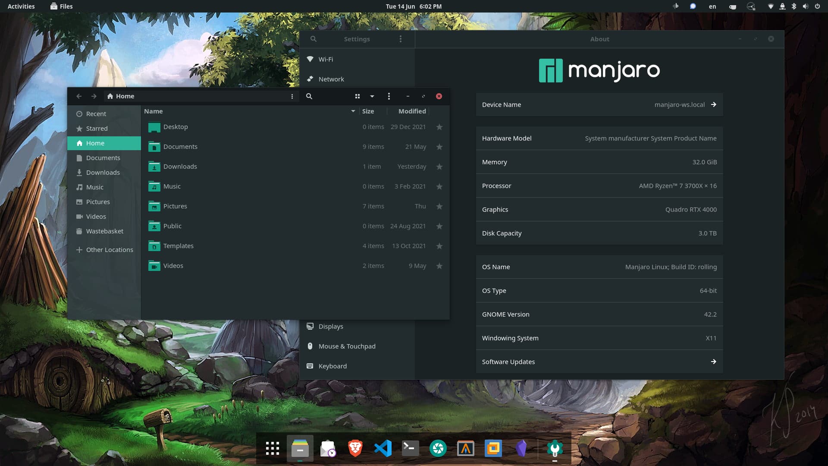Sort files by the Modified column
This screenshot has width=828, height=466.
(412, 111)
